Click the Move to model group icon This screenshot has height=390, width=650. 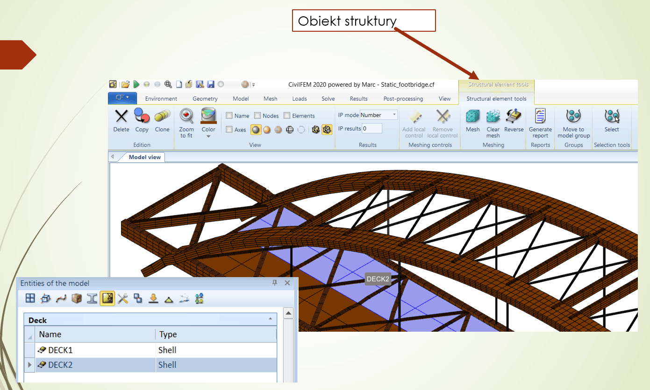tap(573, 117)
